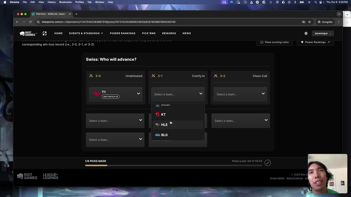Open the Chrome Profiles menu

pyautogui.click(x=80, y=2)
